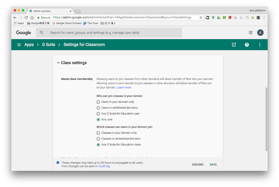
Task: Open the hamburger main menu
Action: click(19, 44)
